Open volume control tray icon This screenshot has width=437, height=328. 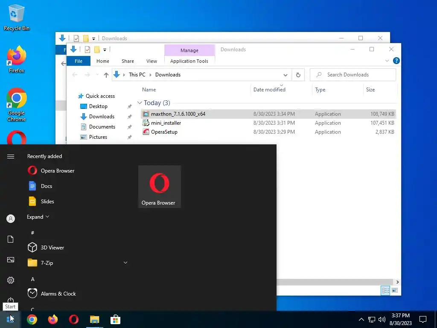click(x=382, y=319)
